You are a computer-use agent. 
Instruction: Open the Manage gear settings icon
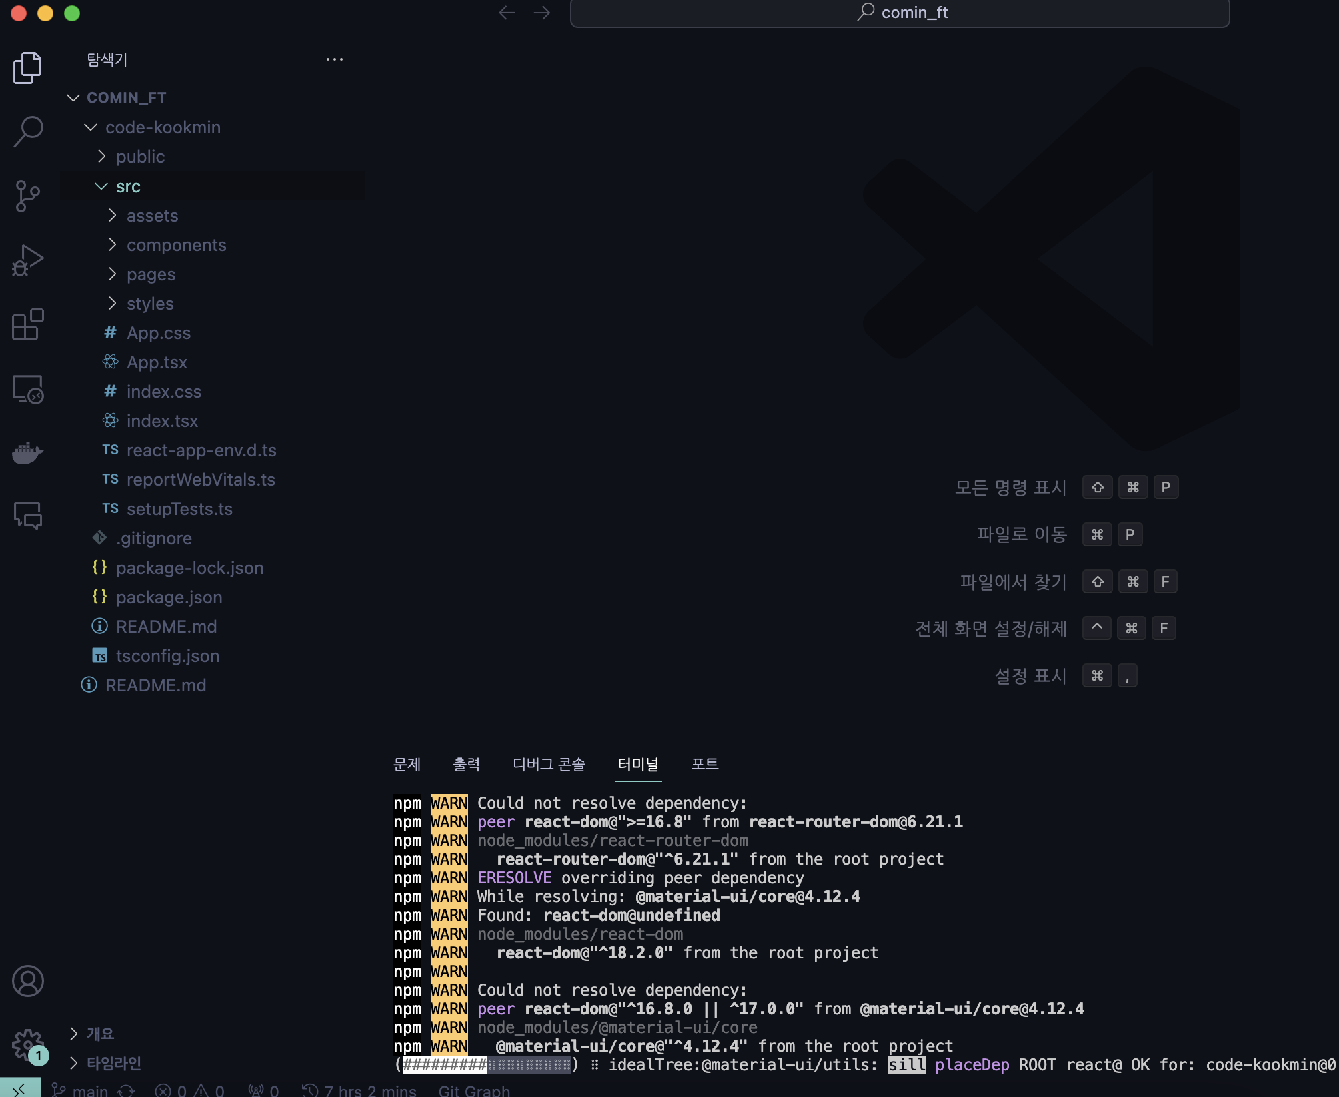tap(27, 1044)
